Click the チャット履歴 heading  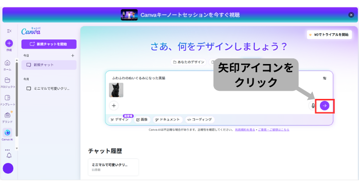click(105, 151)
